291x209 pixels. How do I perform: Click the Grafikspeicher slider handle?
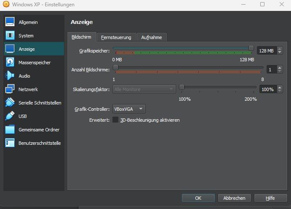[251, 48]
